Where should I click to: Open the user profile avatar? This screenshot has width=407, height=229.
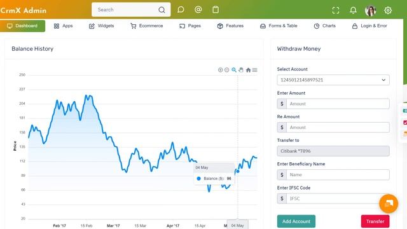click(370, 10)
